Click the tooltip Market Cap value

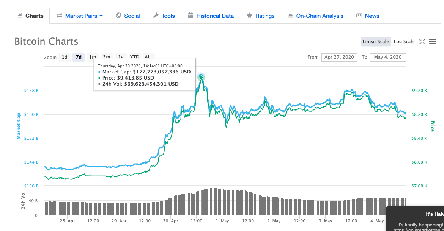(x=162, y=72)
